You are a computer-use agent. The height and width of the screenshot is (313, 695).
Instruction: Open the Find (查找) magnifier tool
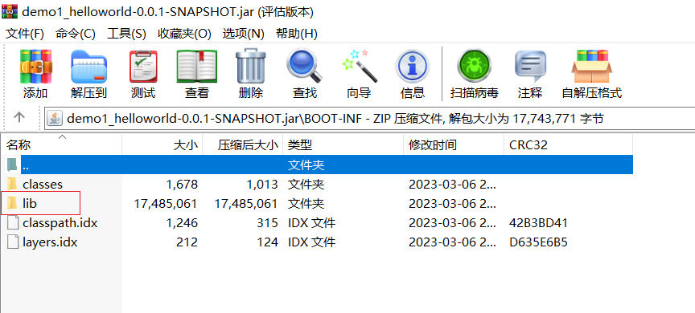[305, 73]
